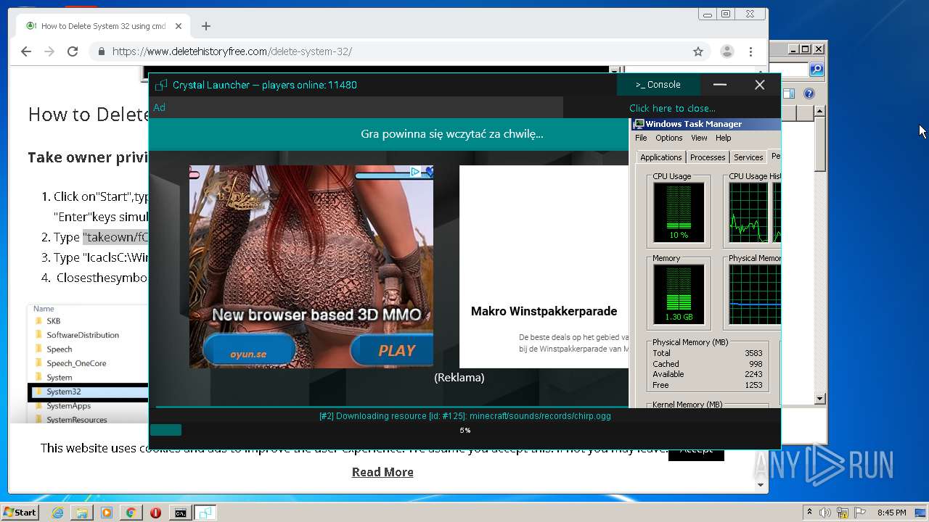The image size is (929, 522).
Task: Click the Crystal Launcher logo icon
Action: click(x=161, y=85)
